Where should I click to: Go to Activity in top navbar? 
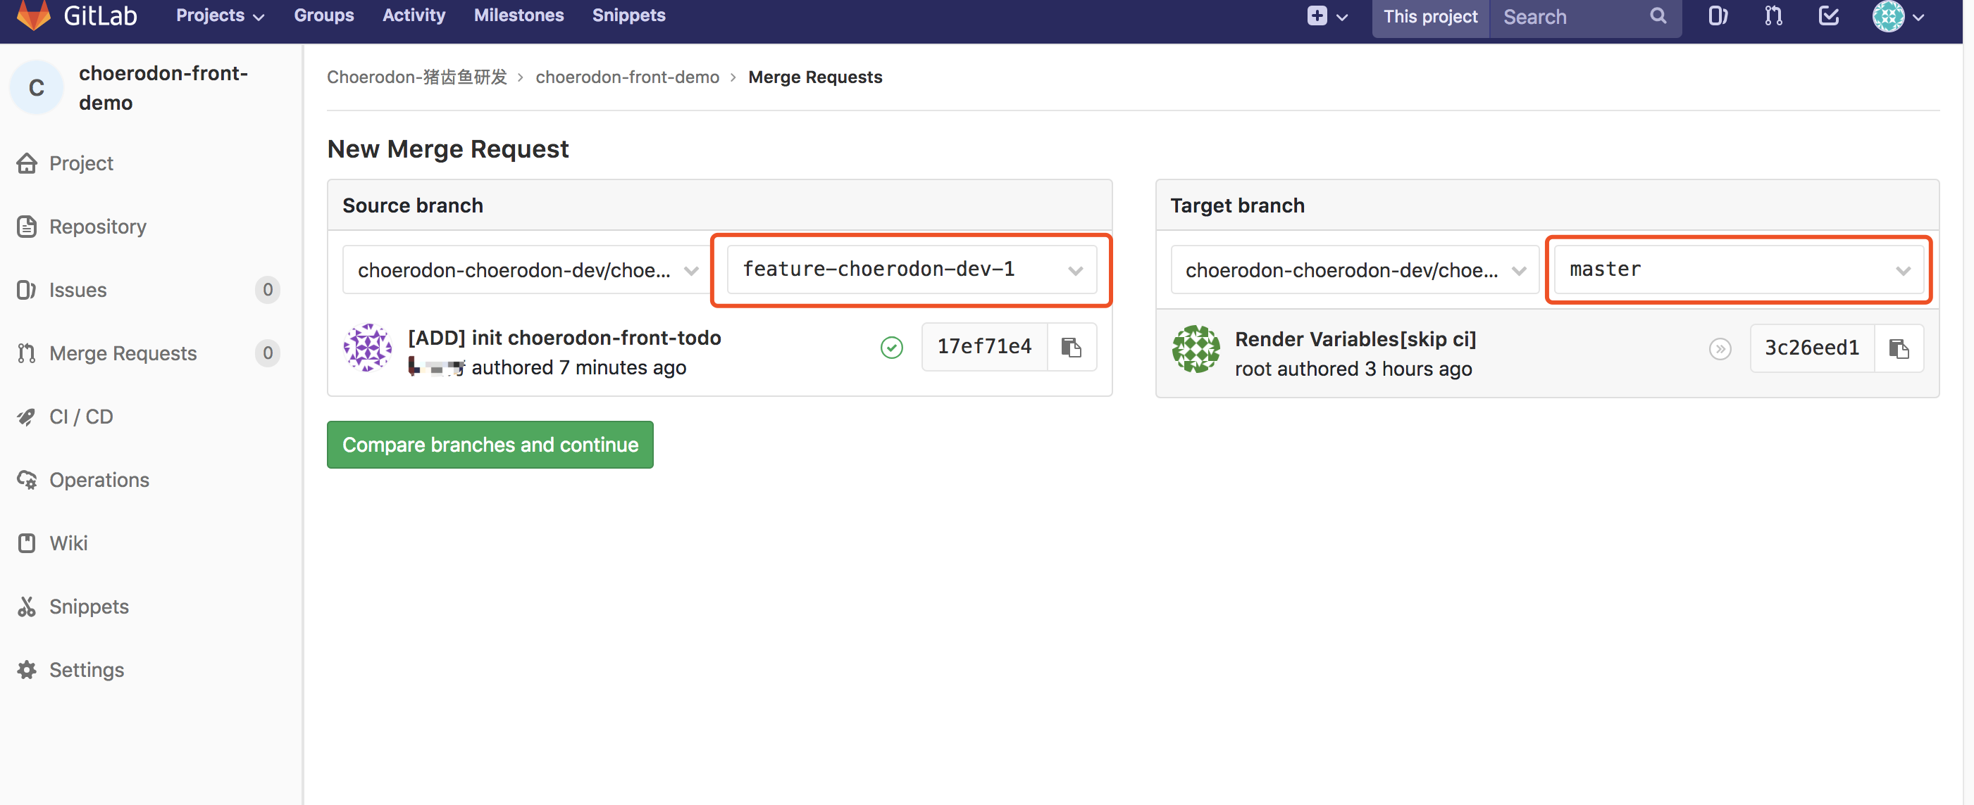click(x=414, y=15)
